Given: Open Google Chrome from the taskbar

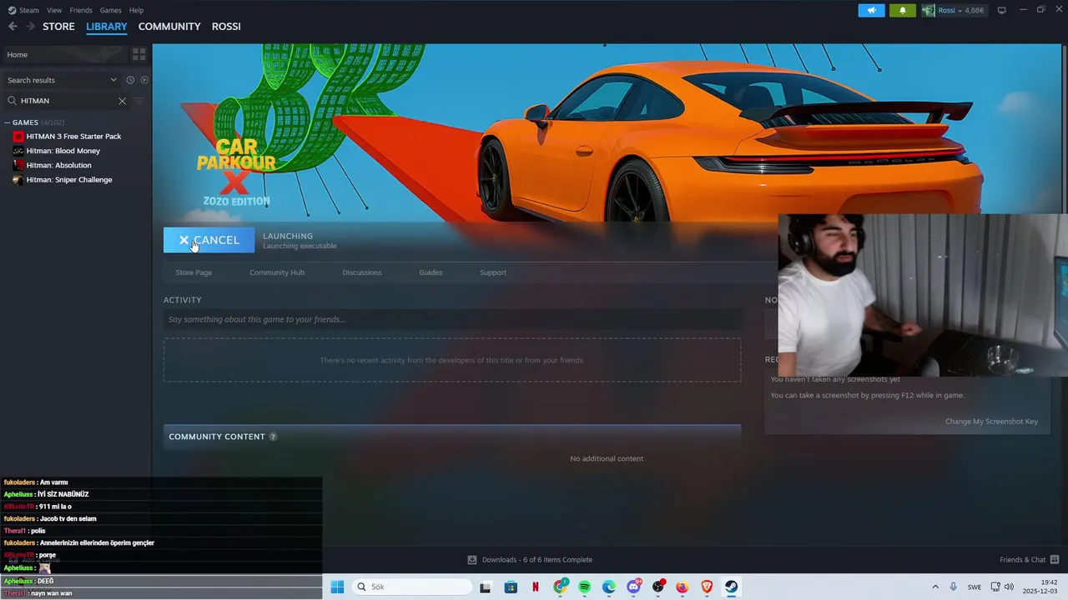Looking at the screenshot, I should coord(560,587).
